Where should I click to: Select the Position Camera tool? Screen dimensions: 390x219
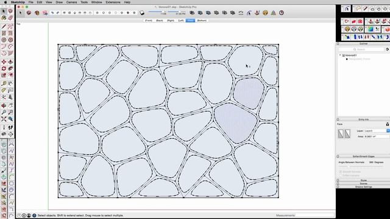click(4, 128)
